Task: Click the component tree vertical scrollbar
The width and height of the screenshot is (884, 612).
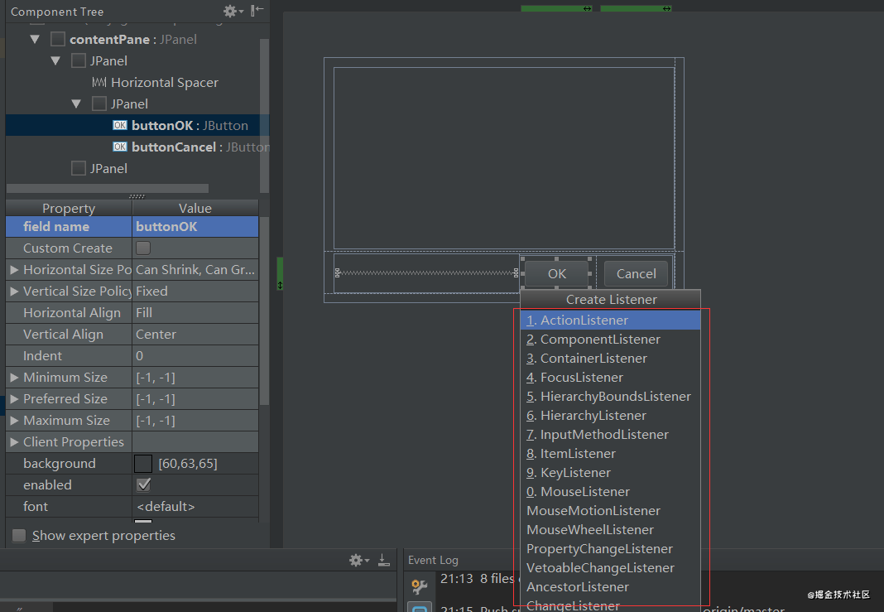Action: tap(264, 116)
